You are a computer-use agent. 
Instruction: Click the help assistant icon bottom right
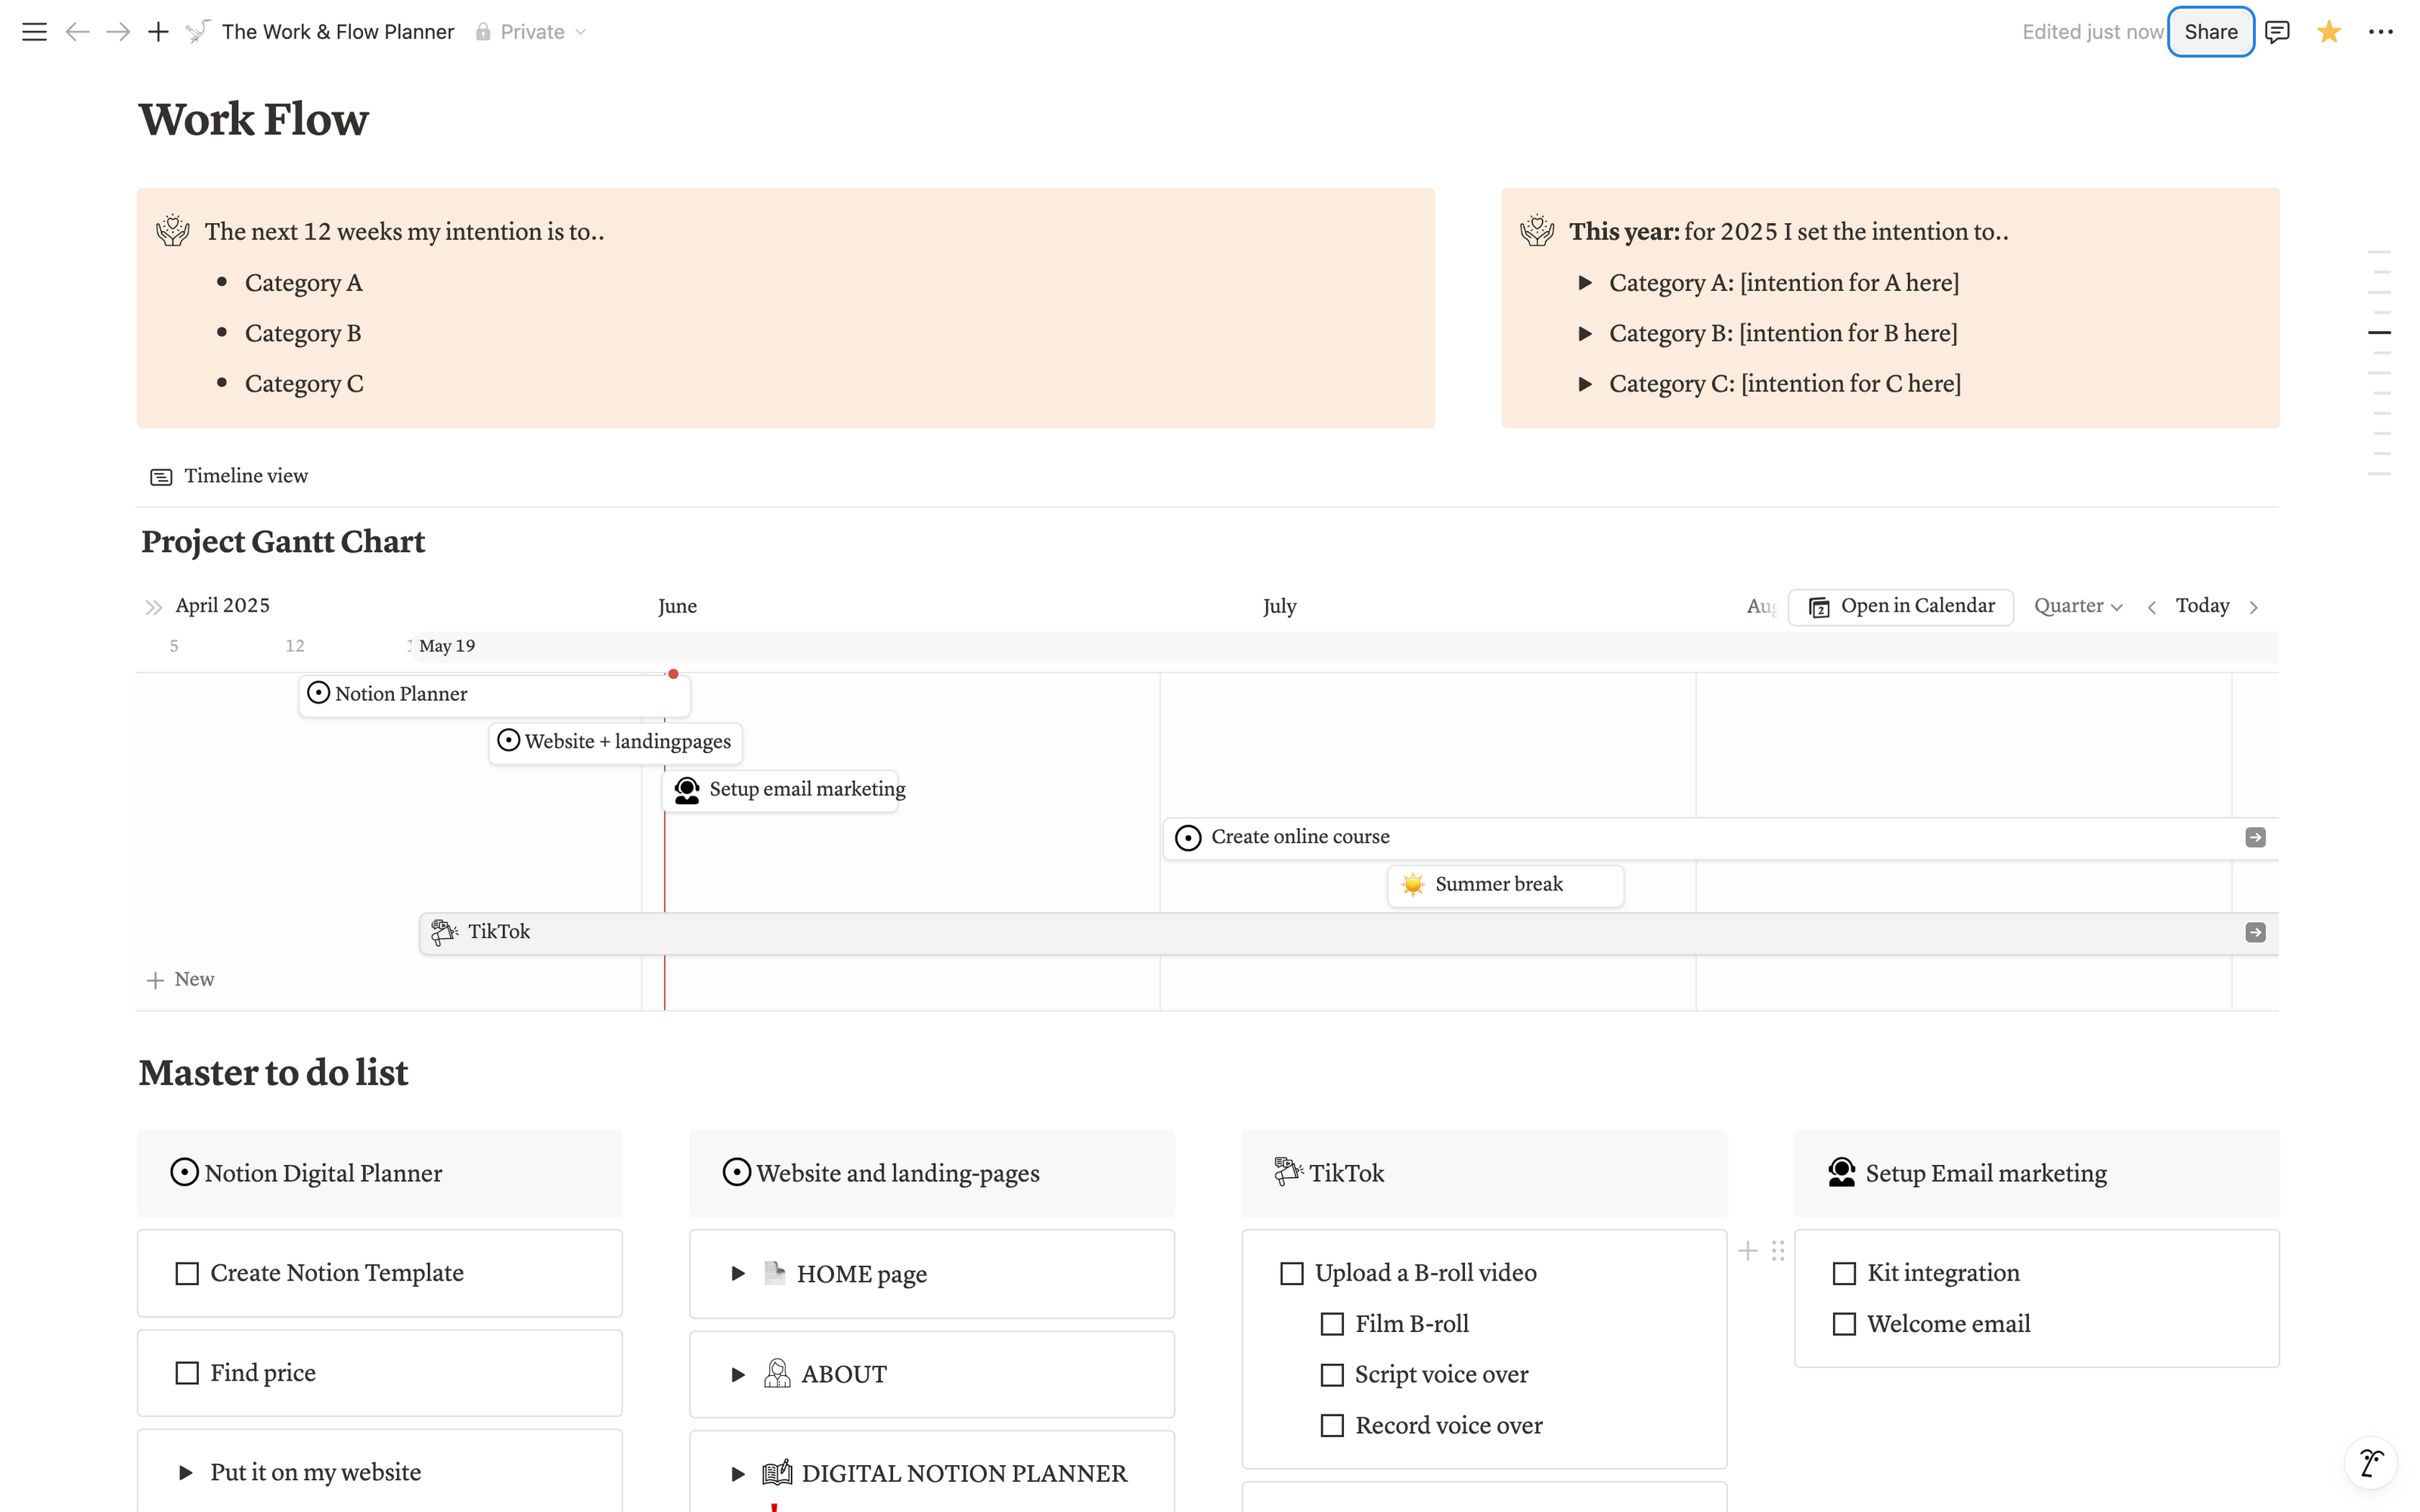[x=2370, y=1462]
